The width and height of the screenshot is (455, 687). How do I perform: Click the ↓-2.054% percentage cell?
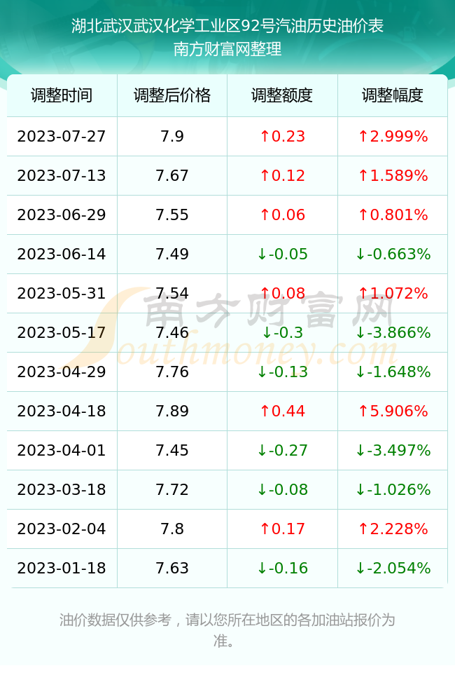pos(393,568)
